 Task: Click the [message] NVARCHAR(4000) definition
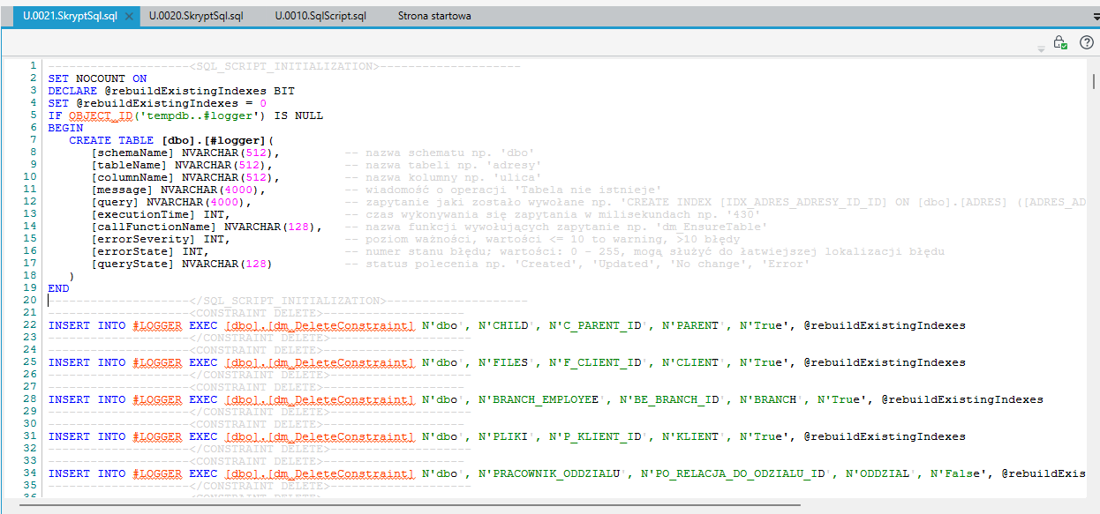point(178,190)
